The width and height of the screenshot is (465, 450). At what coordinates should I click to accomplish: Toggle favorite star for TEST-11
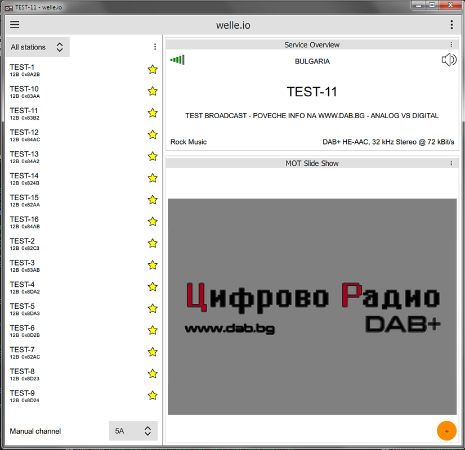pos(153,113)
